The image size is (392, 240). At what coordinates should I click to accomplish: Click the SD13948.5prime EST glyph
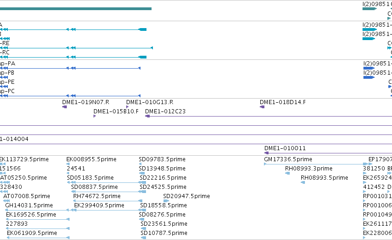coord(142,173)
